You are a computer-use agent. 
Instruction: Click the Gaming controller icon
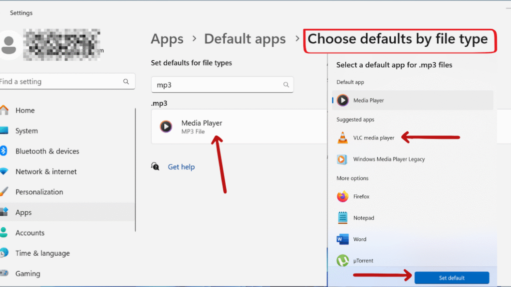[4, 274]
